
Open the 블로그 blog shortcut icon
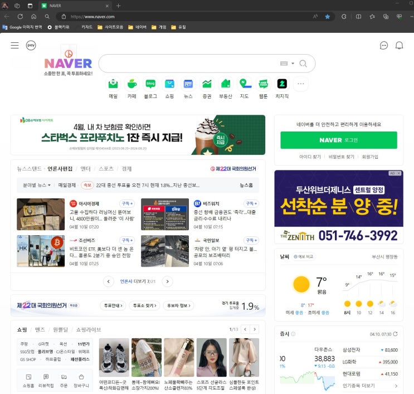click(150, 84)
